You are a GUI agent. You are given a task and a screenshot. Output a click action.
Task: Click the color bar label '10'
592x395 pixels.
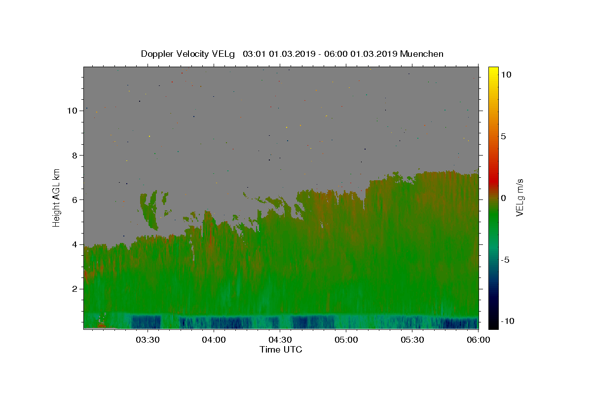click(x=506, y=74)
